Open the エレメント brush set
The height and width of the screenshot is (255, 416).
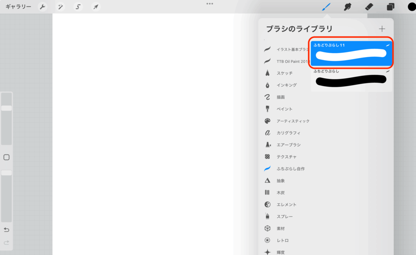point(281,204)
